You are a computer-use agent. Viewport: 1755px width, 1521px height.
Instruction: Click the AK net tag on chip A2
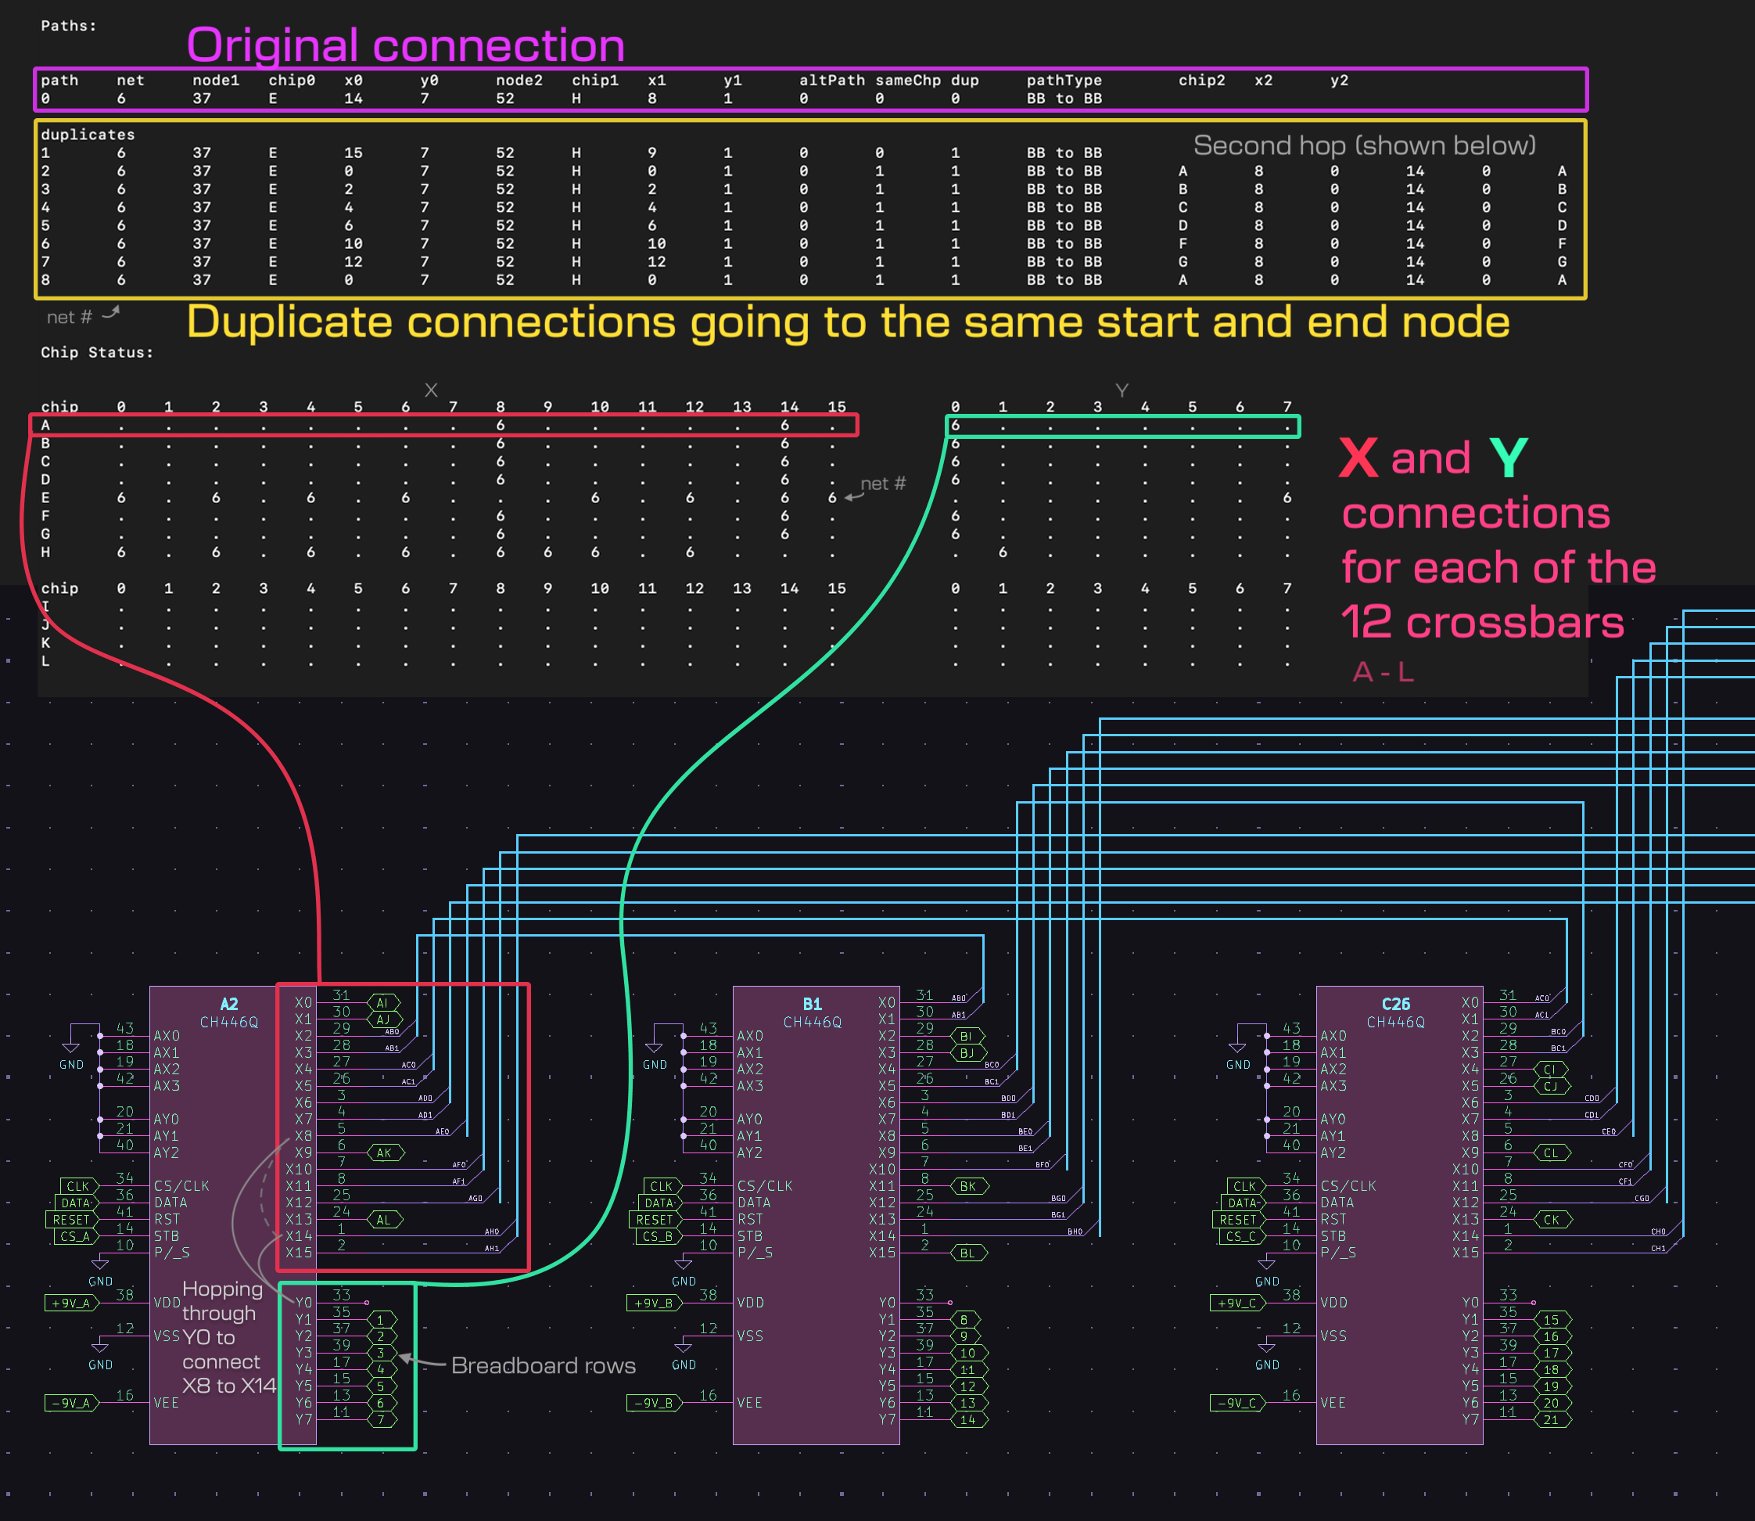click(x=385, y=1152)
